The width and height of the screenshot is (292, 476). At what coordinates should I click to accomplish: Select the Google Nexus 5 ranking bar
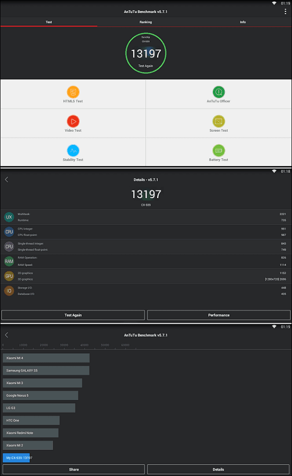pyautogui.click(x=40, y=395)
